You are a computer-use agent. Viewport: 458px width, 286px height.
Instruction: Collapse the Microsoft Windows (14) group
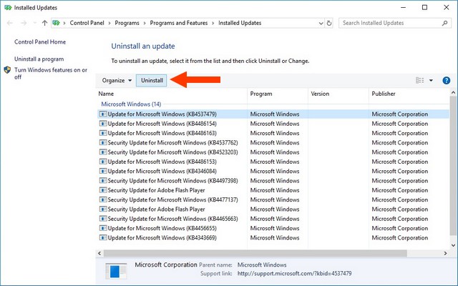coord(131,104)
